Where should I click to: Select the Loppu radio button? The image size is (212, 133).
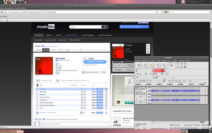185,125
